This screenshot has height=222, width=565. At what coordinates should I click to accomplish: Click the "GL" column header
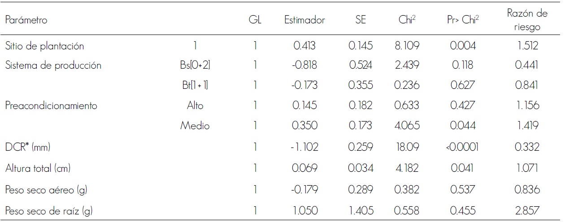255,20
